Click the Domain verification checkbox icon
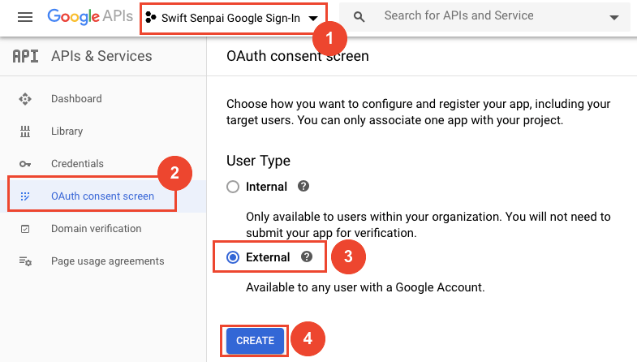 (x=25, y=229)
